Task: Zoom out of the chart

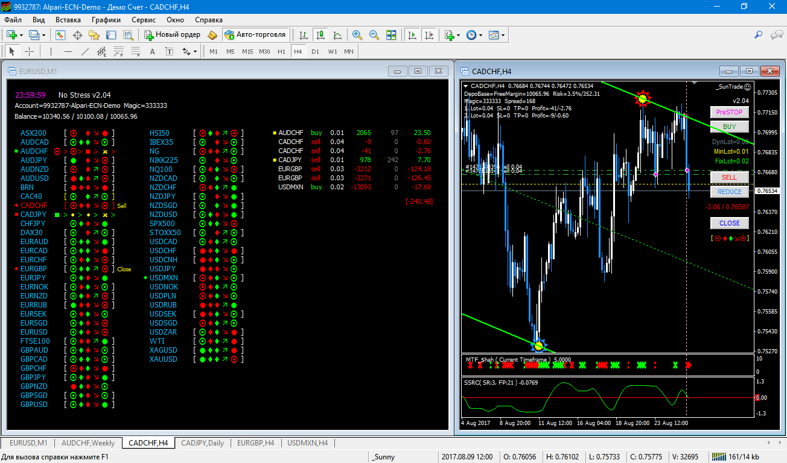Action: pos(374,35)
